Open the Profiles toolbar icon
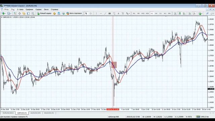 pyautogui.click(x=8, y=13)
